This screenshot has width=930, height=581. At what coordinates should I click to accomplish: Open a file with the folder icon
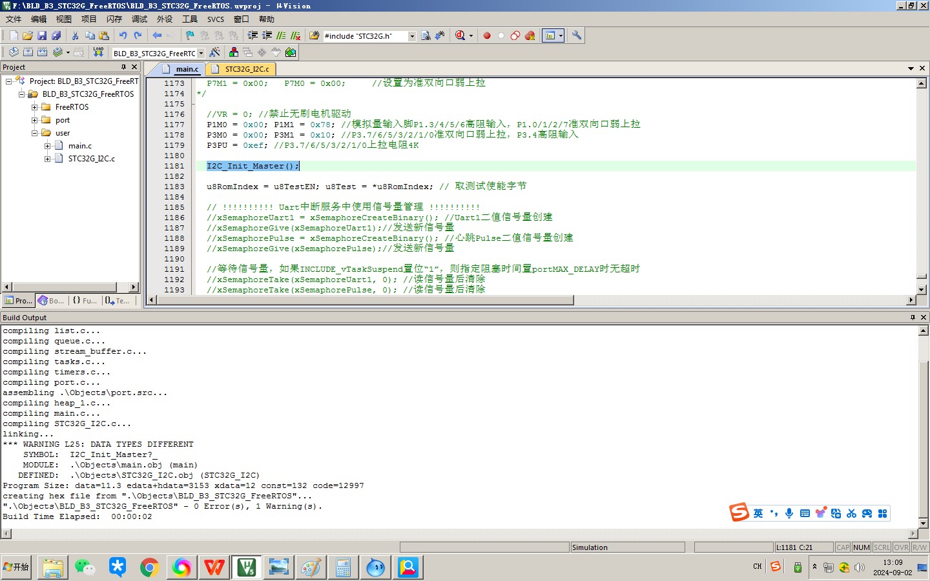tap(28, 36)
